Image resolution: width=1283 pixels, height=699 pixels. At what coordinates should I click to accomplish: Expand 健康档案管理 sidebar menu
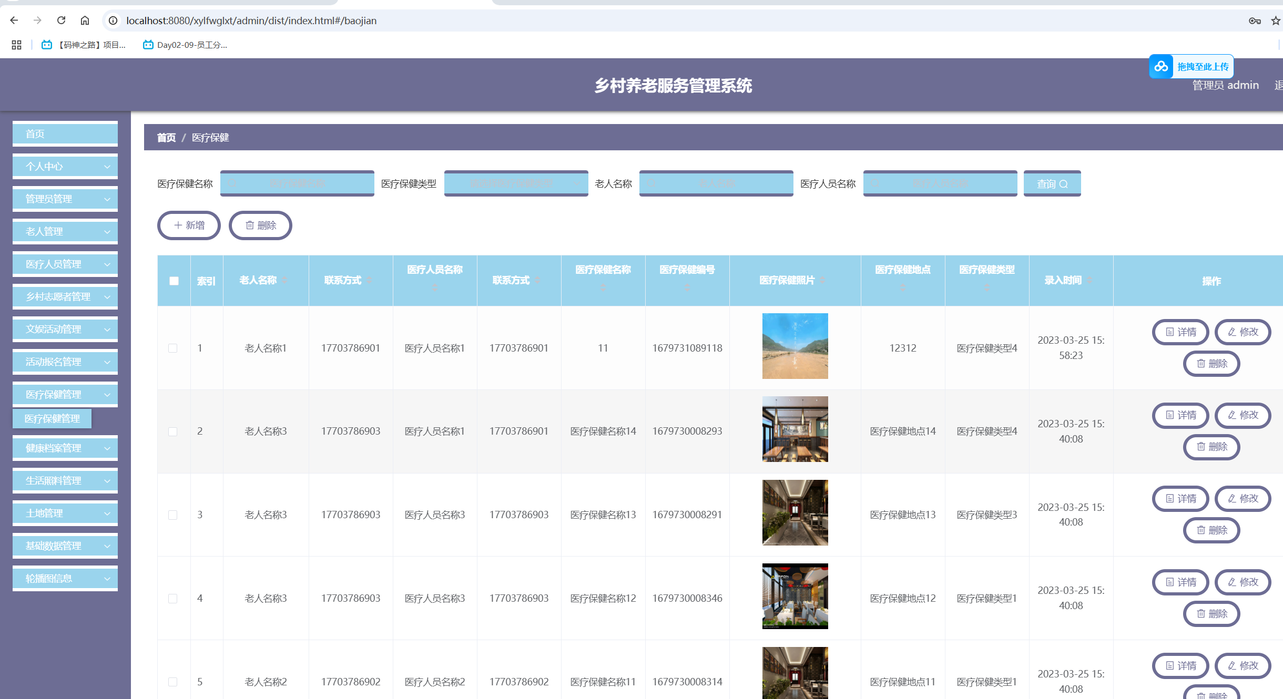click(65, 448)
